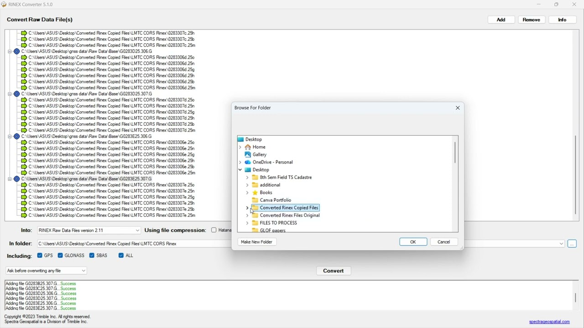This screenshot has width=584, height=328.
Task: Click Make New Folder
Action: 256,242
